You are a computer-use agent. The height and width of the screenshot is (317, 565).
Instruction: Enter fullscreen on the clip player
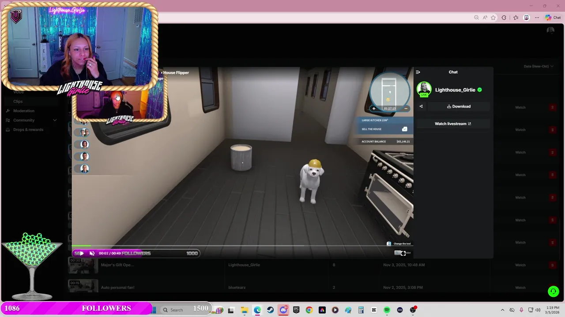tap(403, 253)
